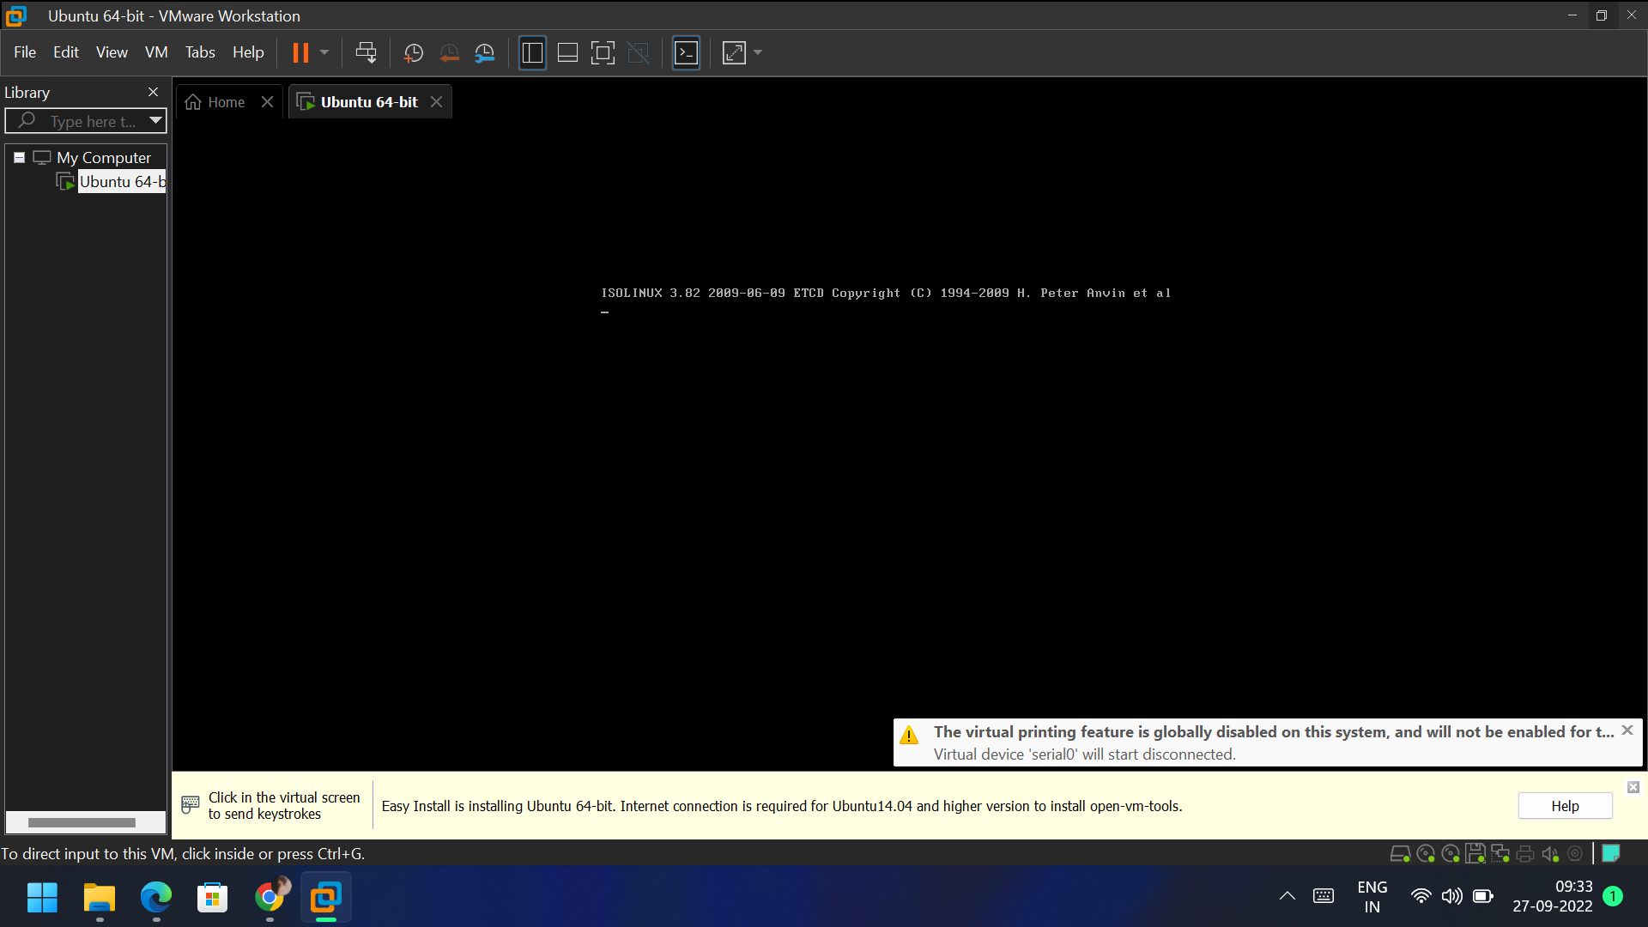
Task: Enter full screen mode
Action: [x=603, y=53]
